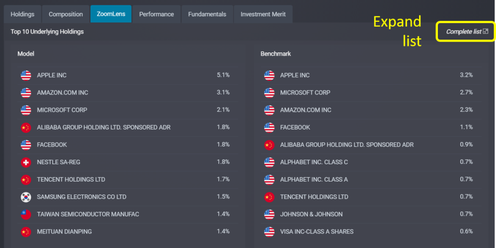
Task: Go to the Fundamentals tab
Action: (207, 14)
